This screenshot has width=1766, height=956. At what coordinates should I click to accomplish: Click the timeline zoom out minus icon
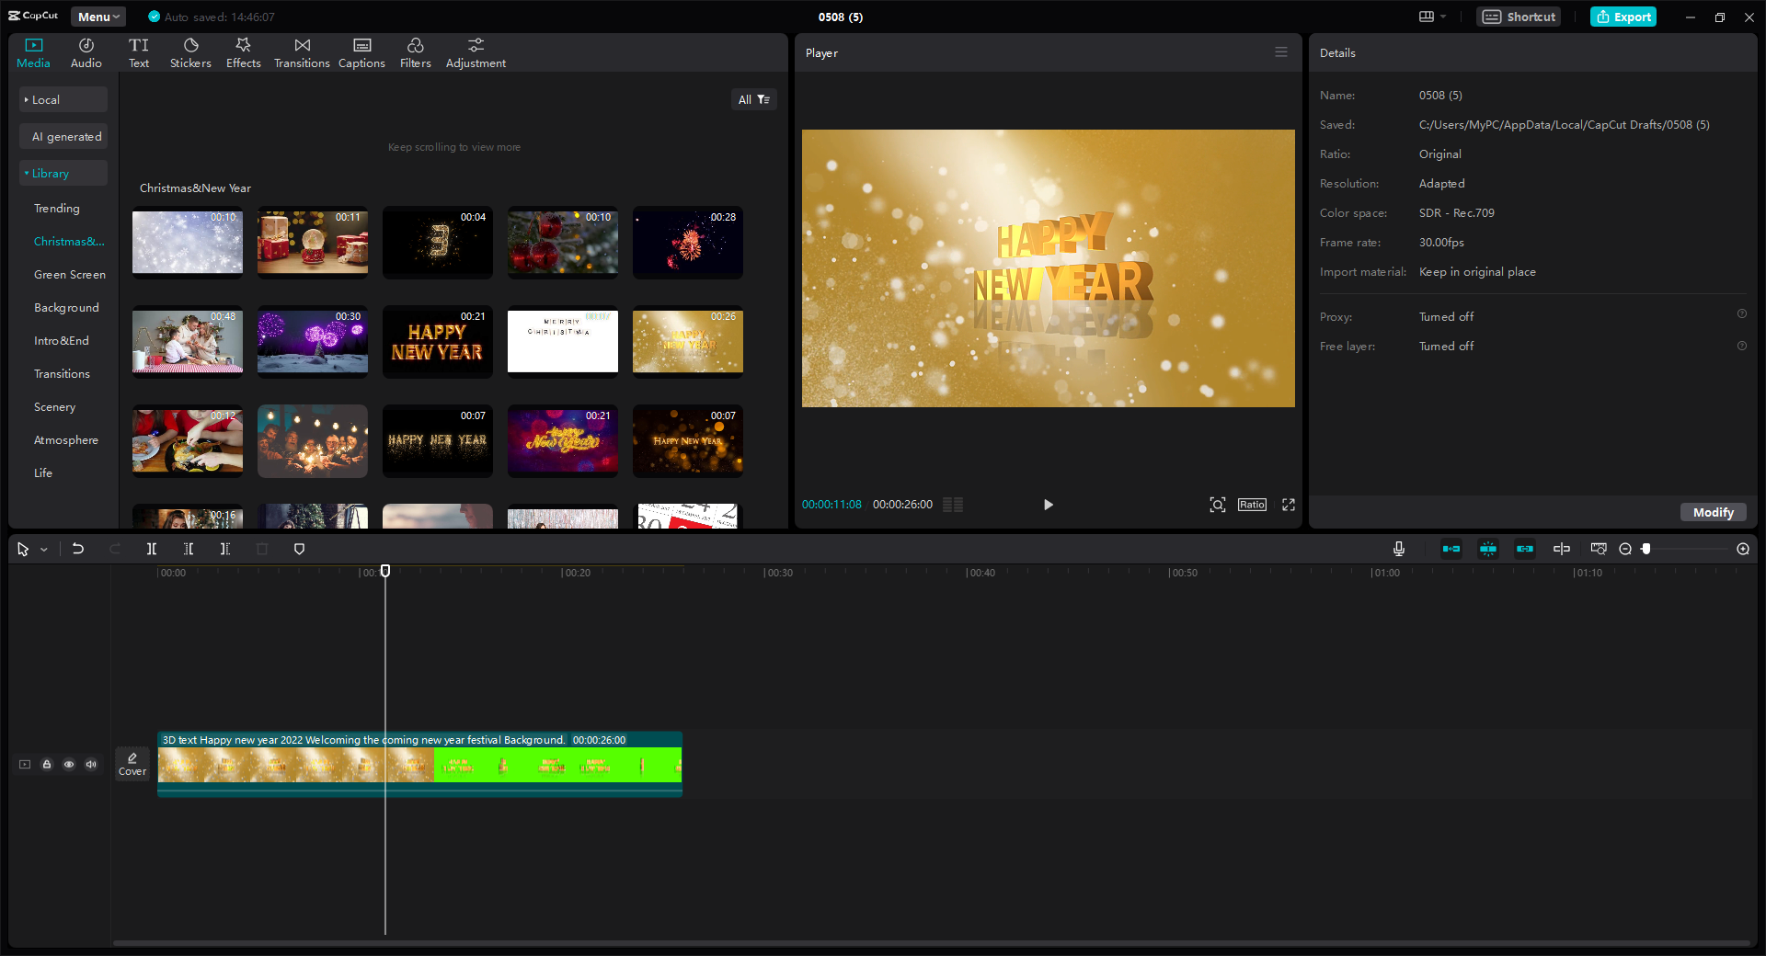point(1625,549)
